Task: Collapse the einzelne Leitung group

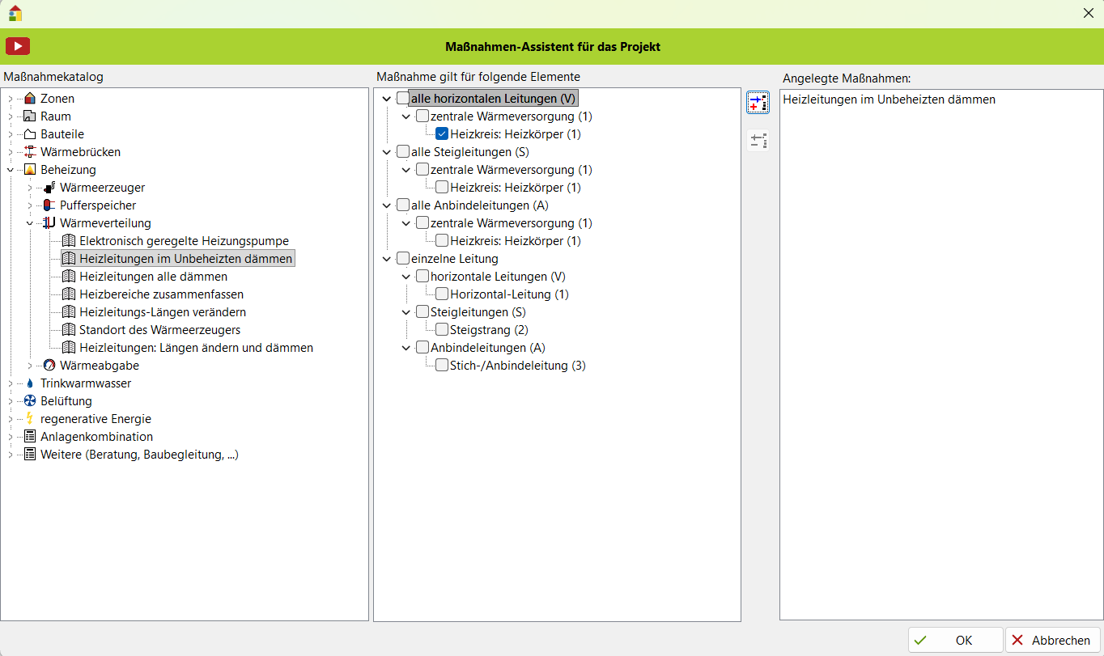Action: click(x=387, y=259)
